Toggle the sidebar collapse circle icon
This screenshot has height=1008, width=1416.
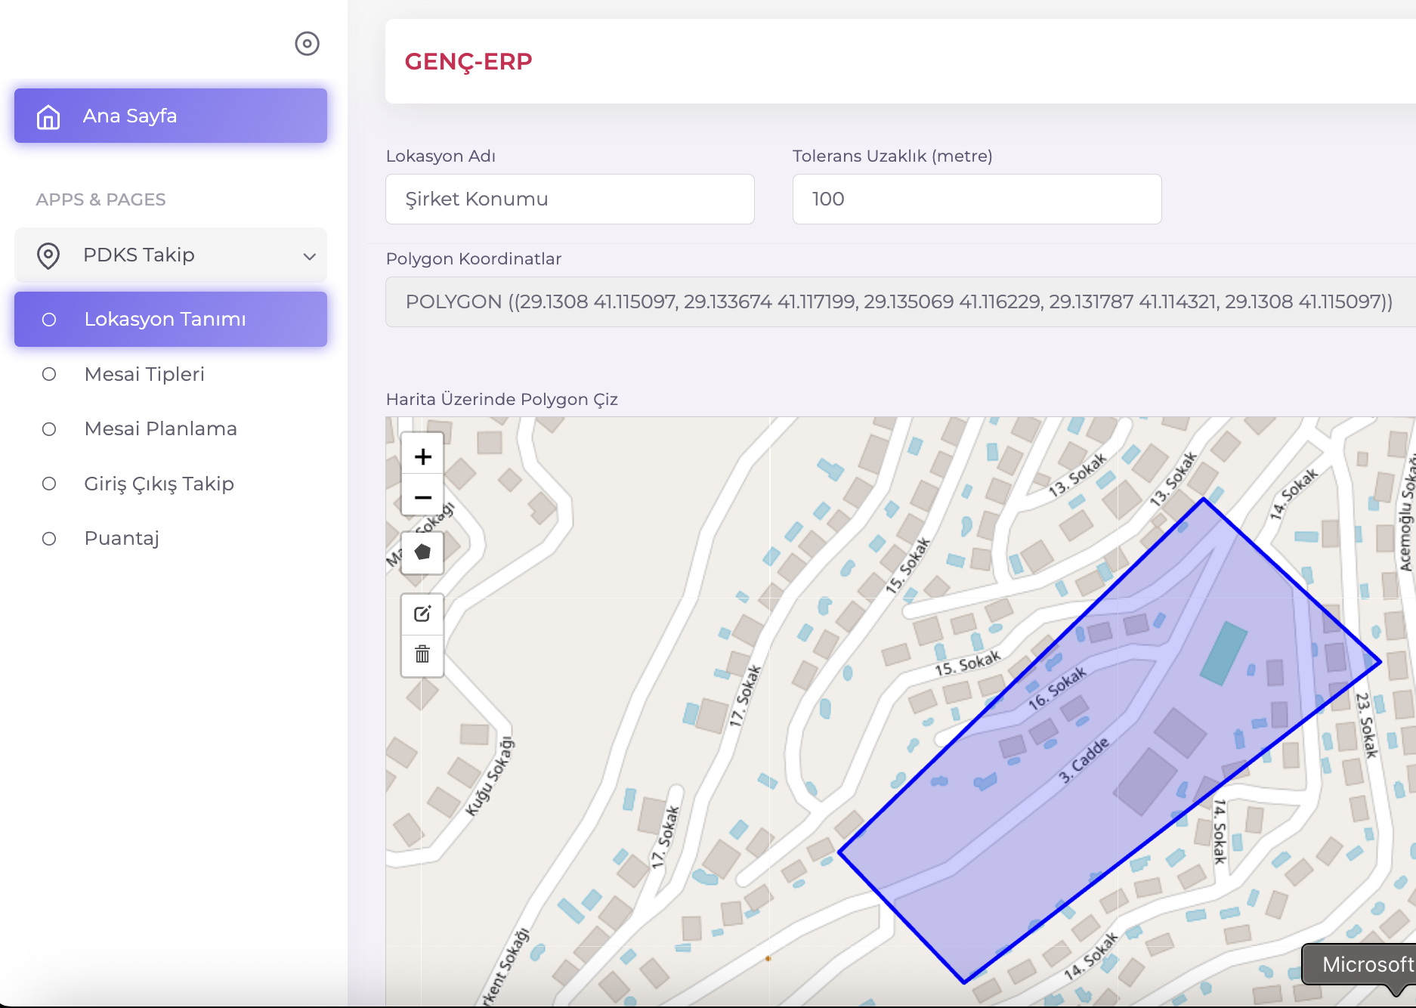pos(307,44)
